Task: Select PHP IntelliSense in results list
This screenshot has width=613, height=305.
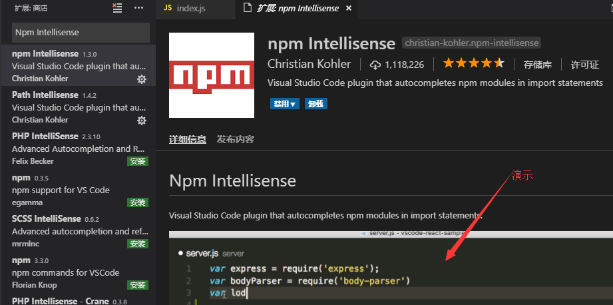Action: point(78,149)
